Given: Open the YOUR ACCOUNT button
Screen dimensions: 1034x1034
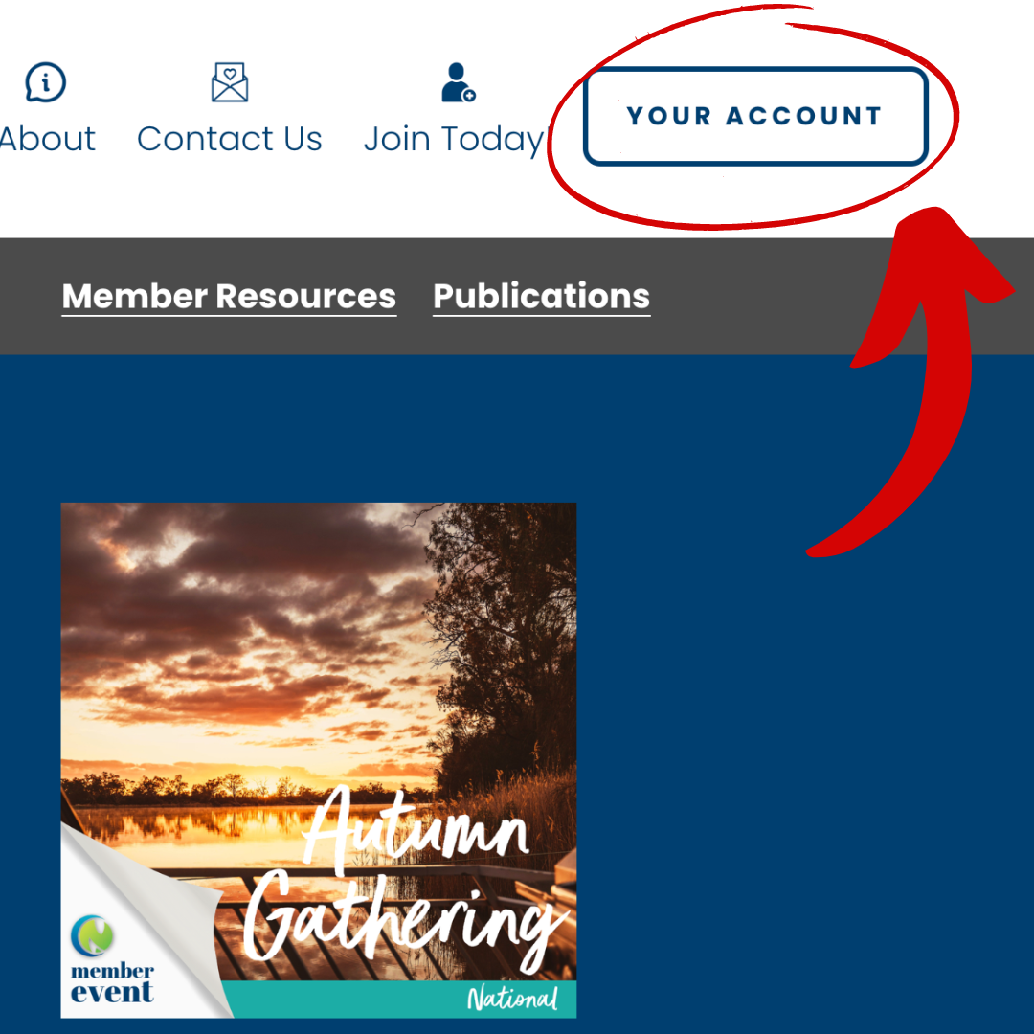Looking at the screenshot, I should (x=755, y=116).
